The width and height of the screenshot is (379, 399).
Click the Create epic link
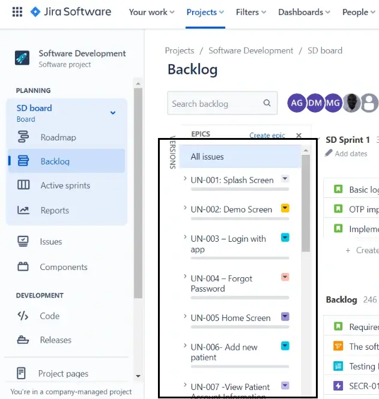[x=267, y=136]
